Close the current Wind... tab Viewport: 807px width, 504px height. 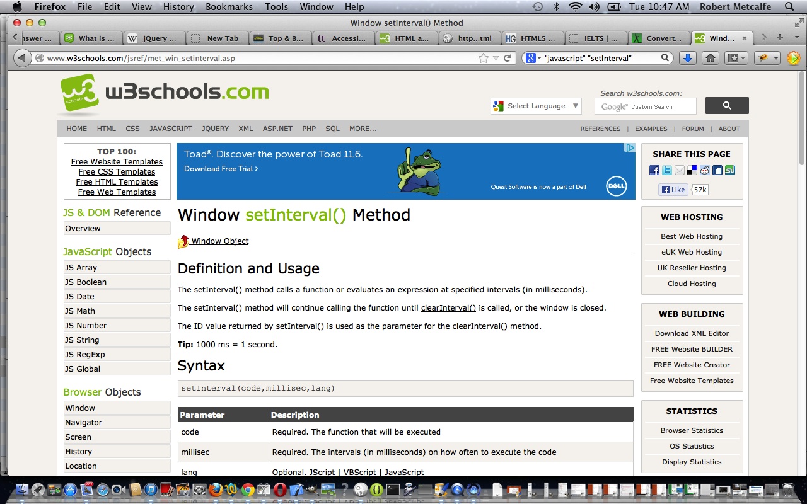744,38
